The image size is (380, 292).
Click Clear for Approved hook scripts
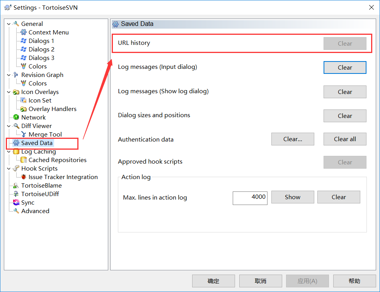click(345, 162)
